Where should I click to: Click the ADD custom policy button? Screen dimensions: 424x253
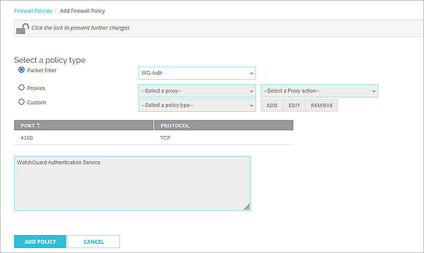click(x=272, y=105)
